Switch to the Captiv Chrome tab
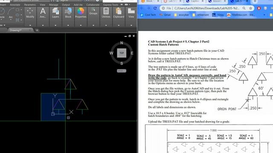 (x=195, y=1)
